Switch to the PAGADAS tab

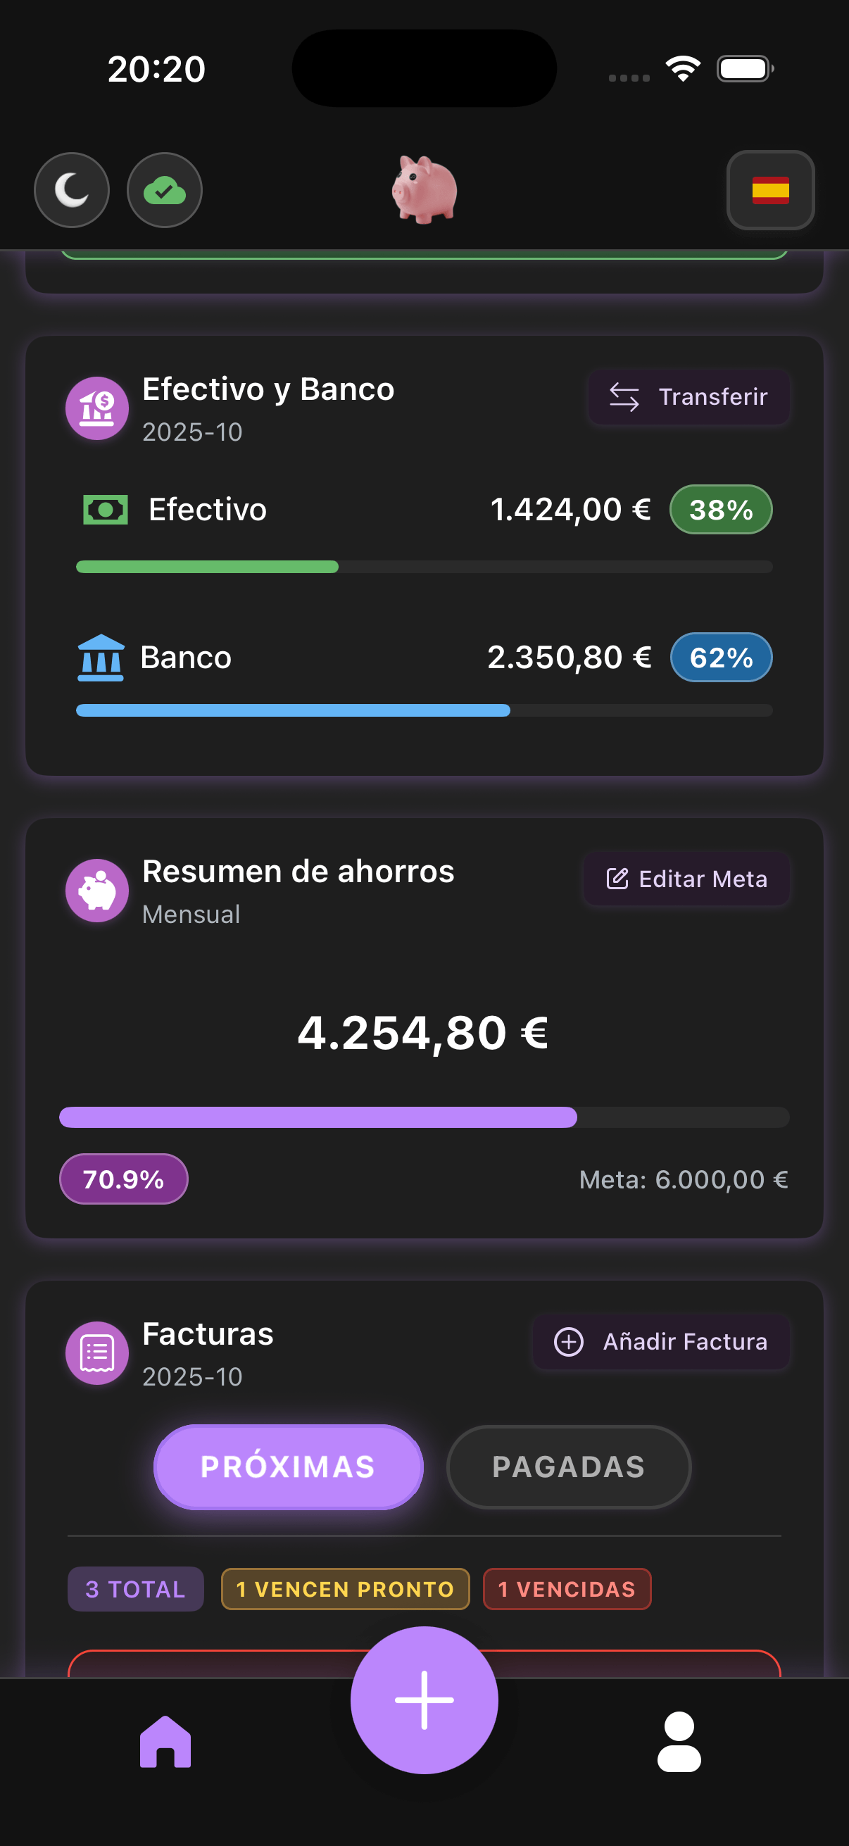[x=568, y=1467]
